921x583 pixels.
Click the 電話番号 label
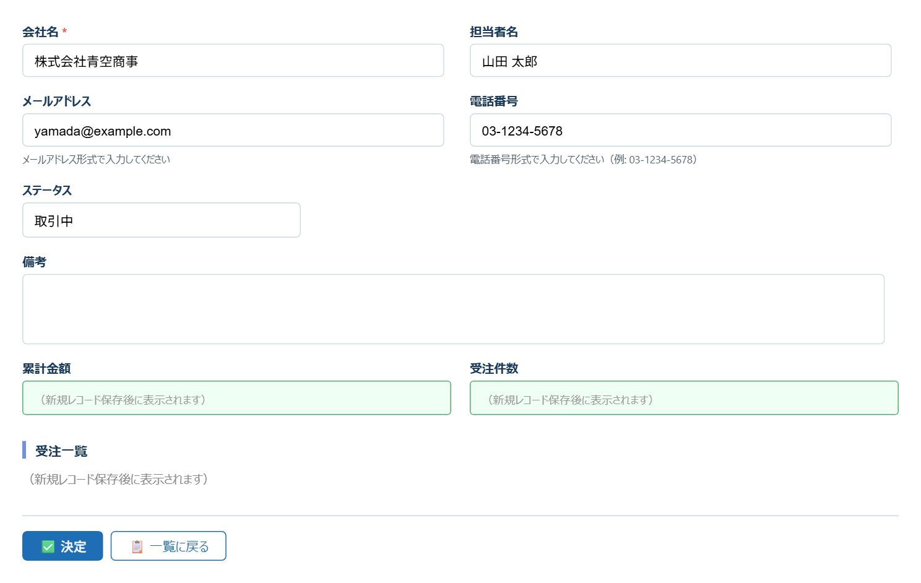tap(494, 101)
